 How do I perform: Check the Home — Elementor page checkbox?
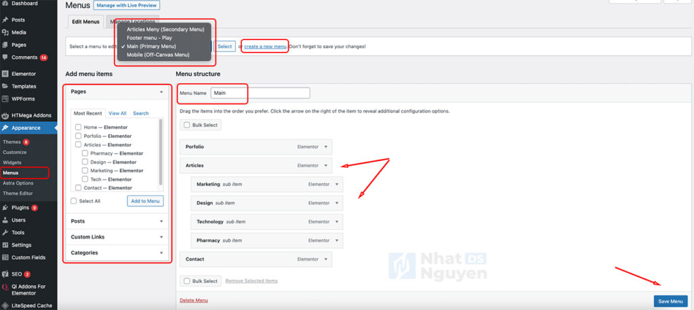[79, 127]
